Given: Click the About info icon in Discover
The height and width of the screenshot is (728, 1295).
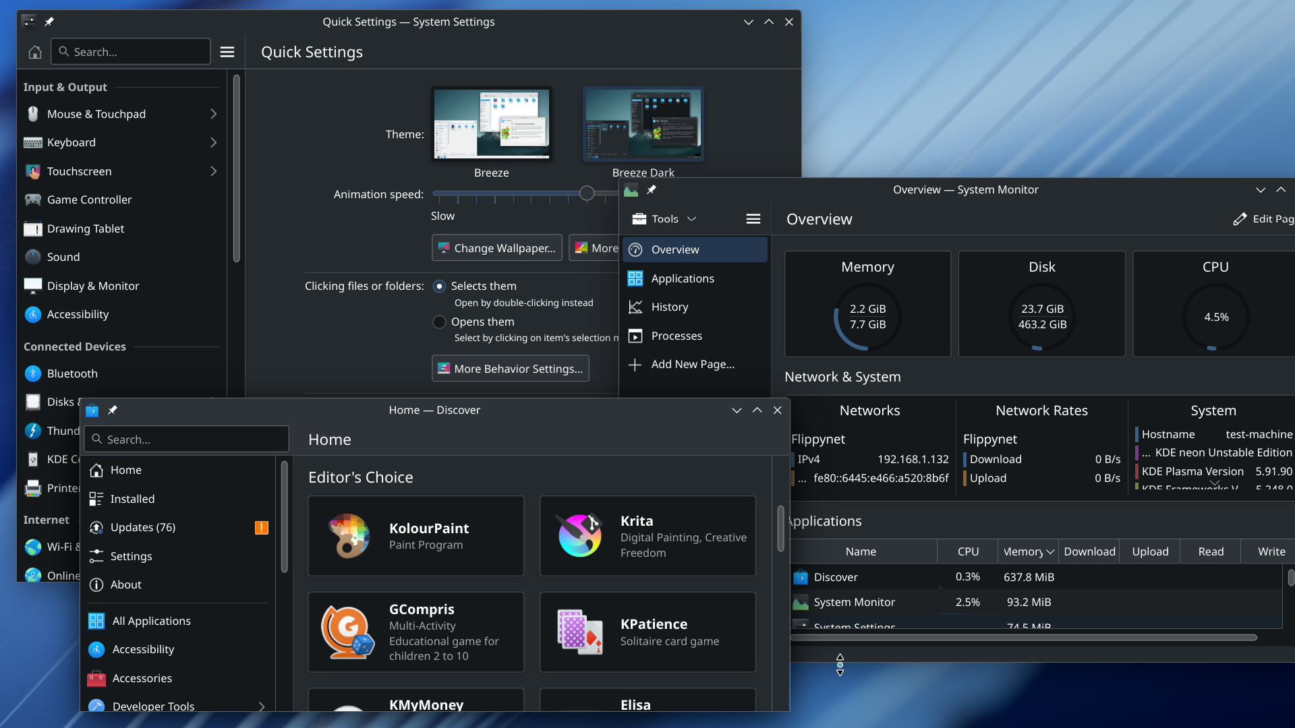Looking at the screenshot, I should 96,585.
